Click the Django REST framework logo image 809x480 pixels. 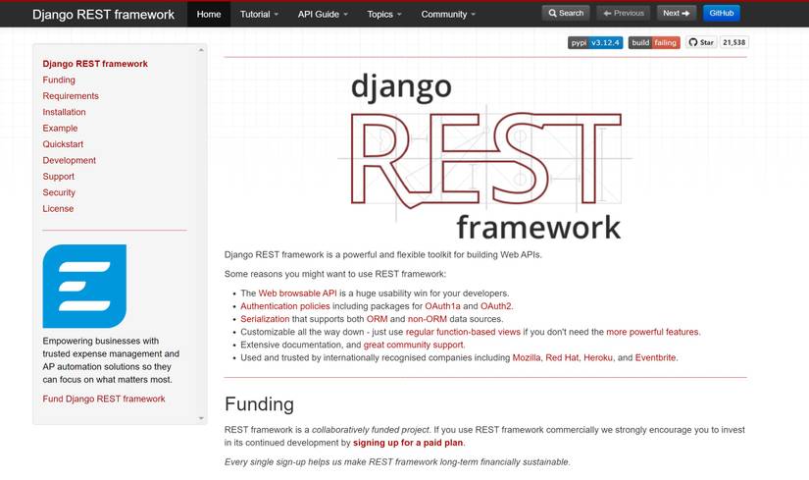(485, 156)
